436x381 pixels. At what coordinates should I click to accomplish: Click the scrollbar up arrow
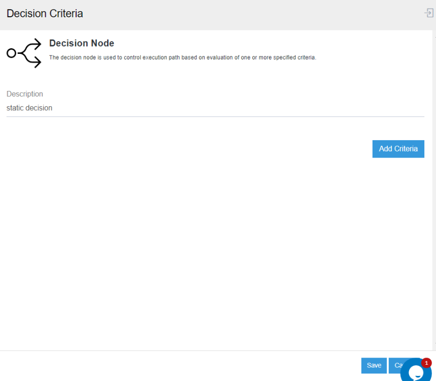coord(434,37)
